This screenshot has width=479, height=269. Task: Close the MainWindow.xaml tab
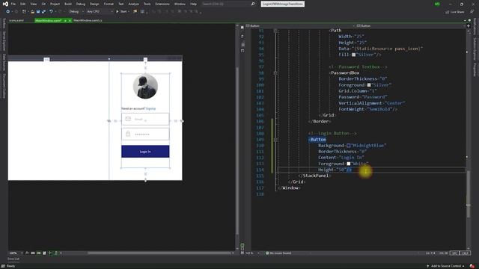coord(70,20)
